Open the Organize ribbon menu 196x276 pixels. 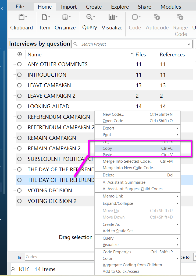(x=65, y=22)
